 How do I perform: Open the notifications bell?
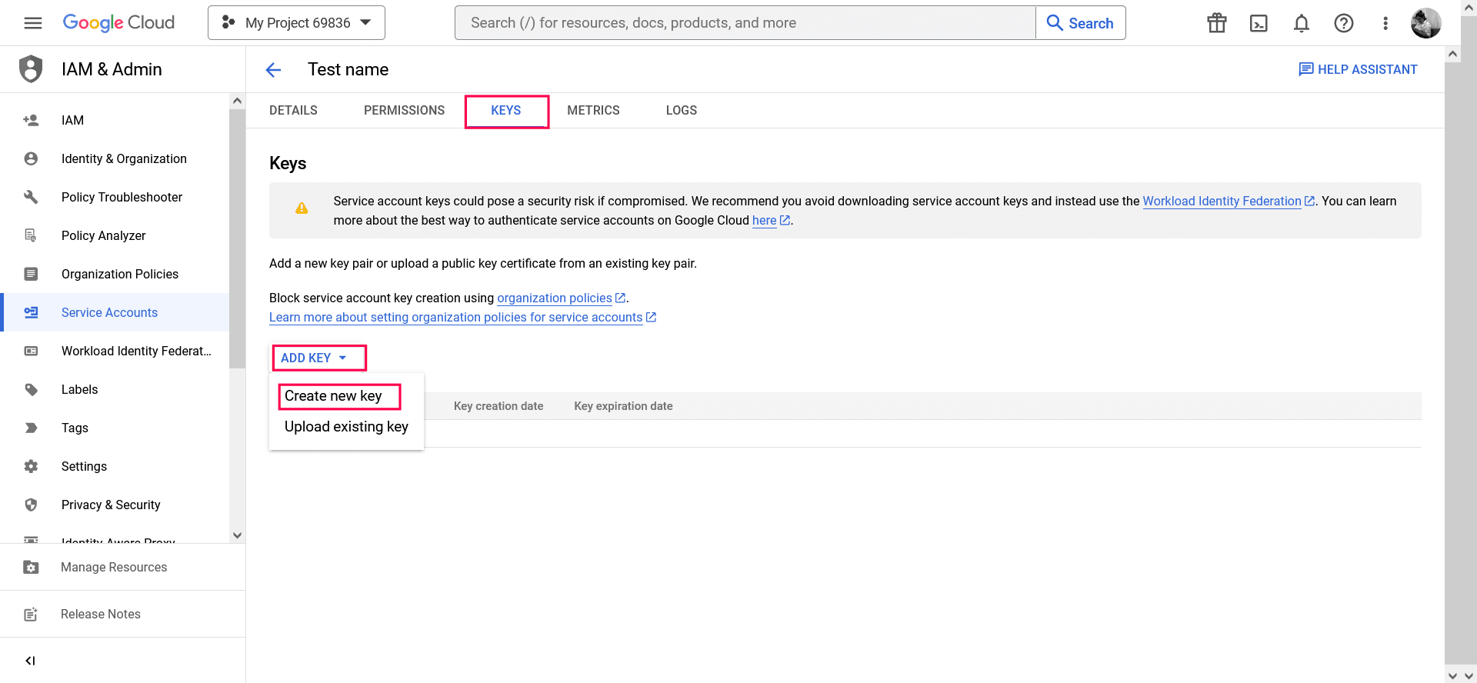[1302, 23]
